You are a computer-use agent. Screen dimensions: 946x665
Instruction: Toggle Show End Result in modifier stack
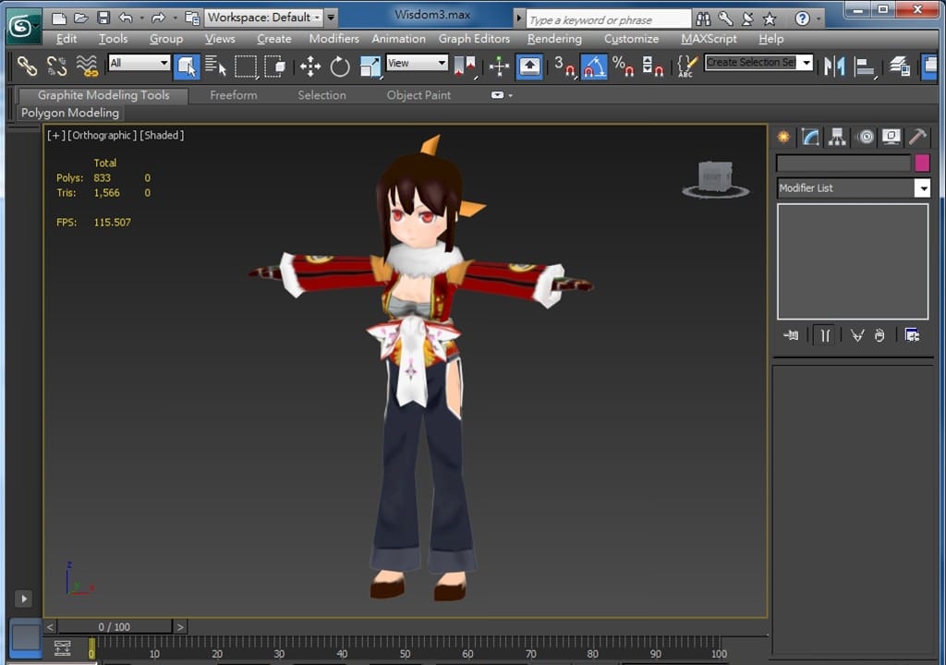tap(825, 335)
